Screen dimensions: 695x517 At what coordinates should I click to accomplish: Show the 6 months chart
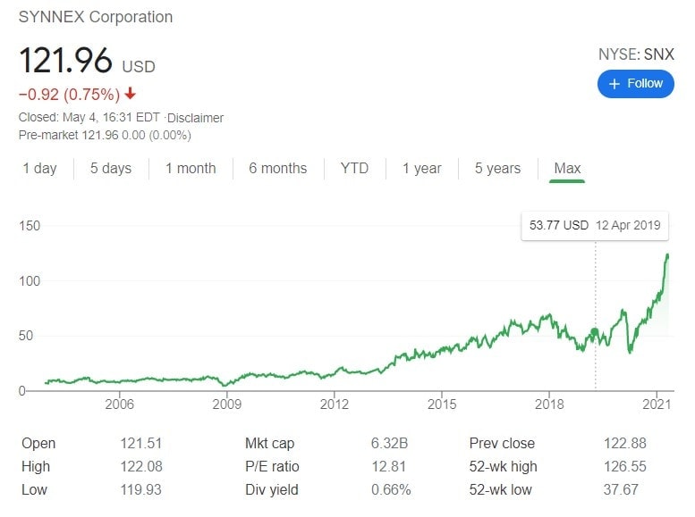click(277, 168)
